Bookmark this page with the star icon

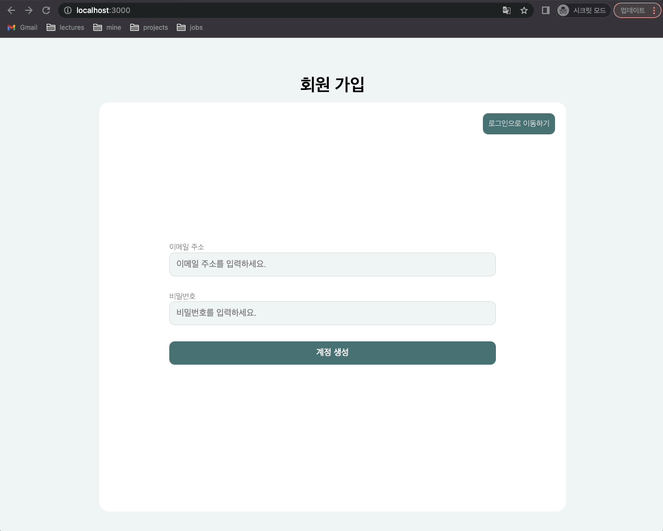coord(524,10)
